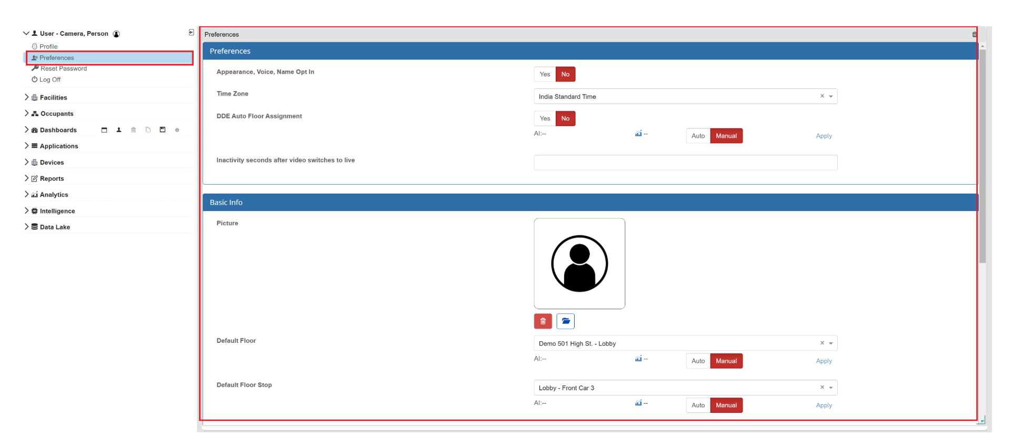
Task: Open Reset Password in user menu
Action: 63,68
